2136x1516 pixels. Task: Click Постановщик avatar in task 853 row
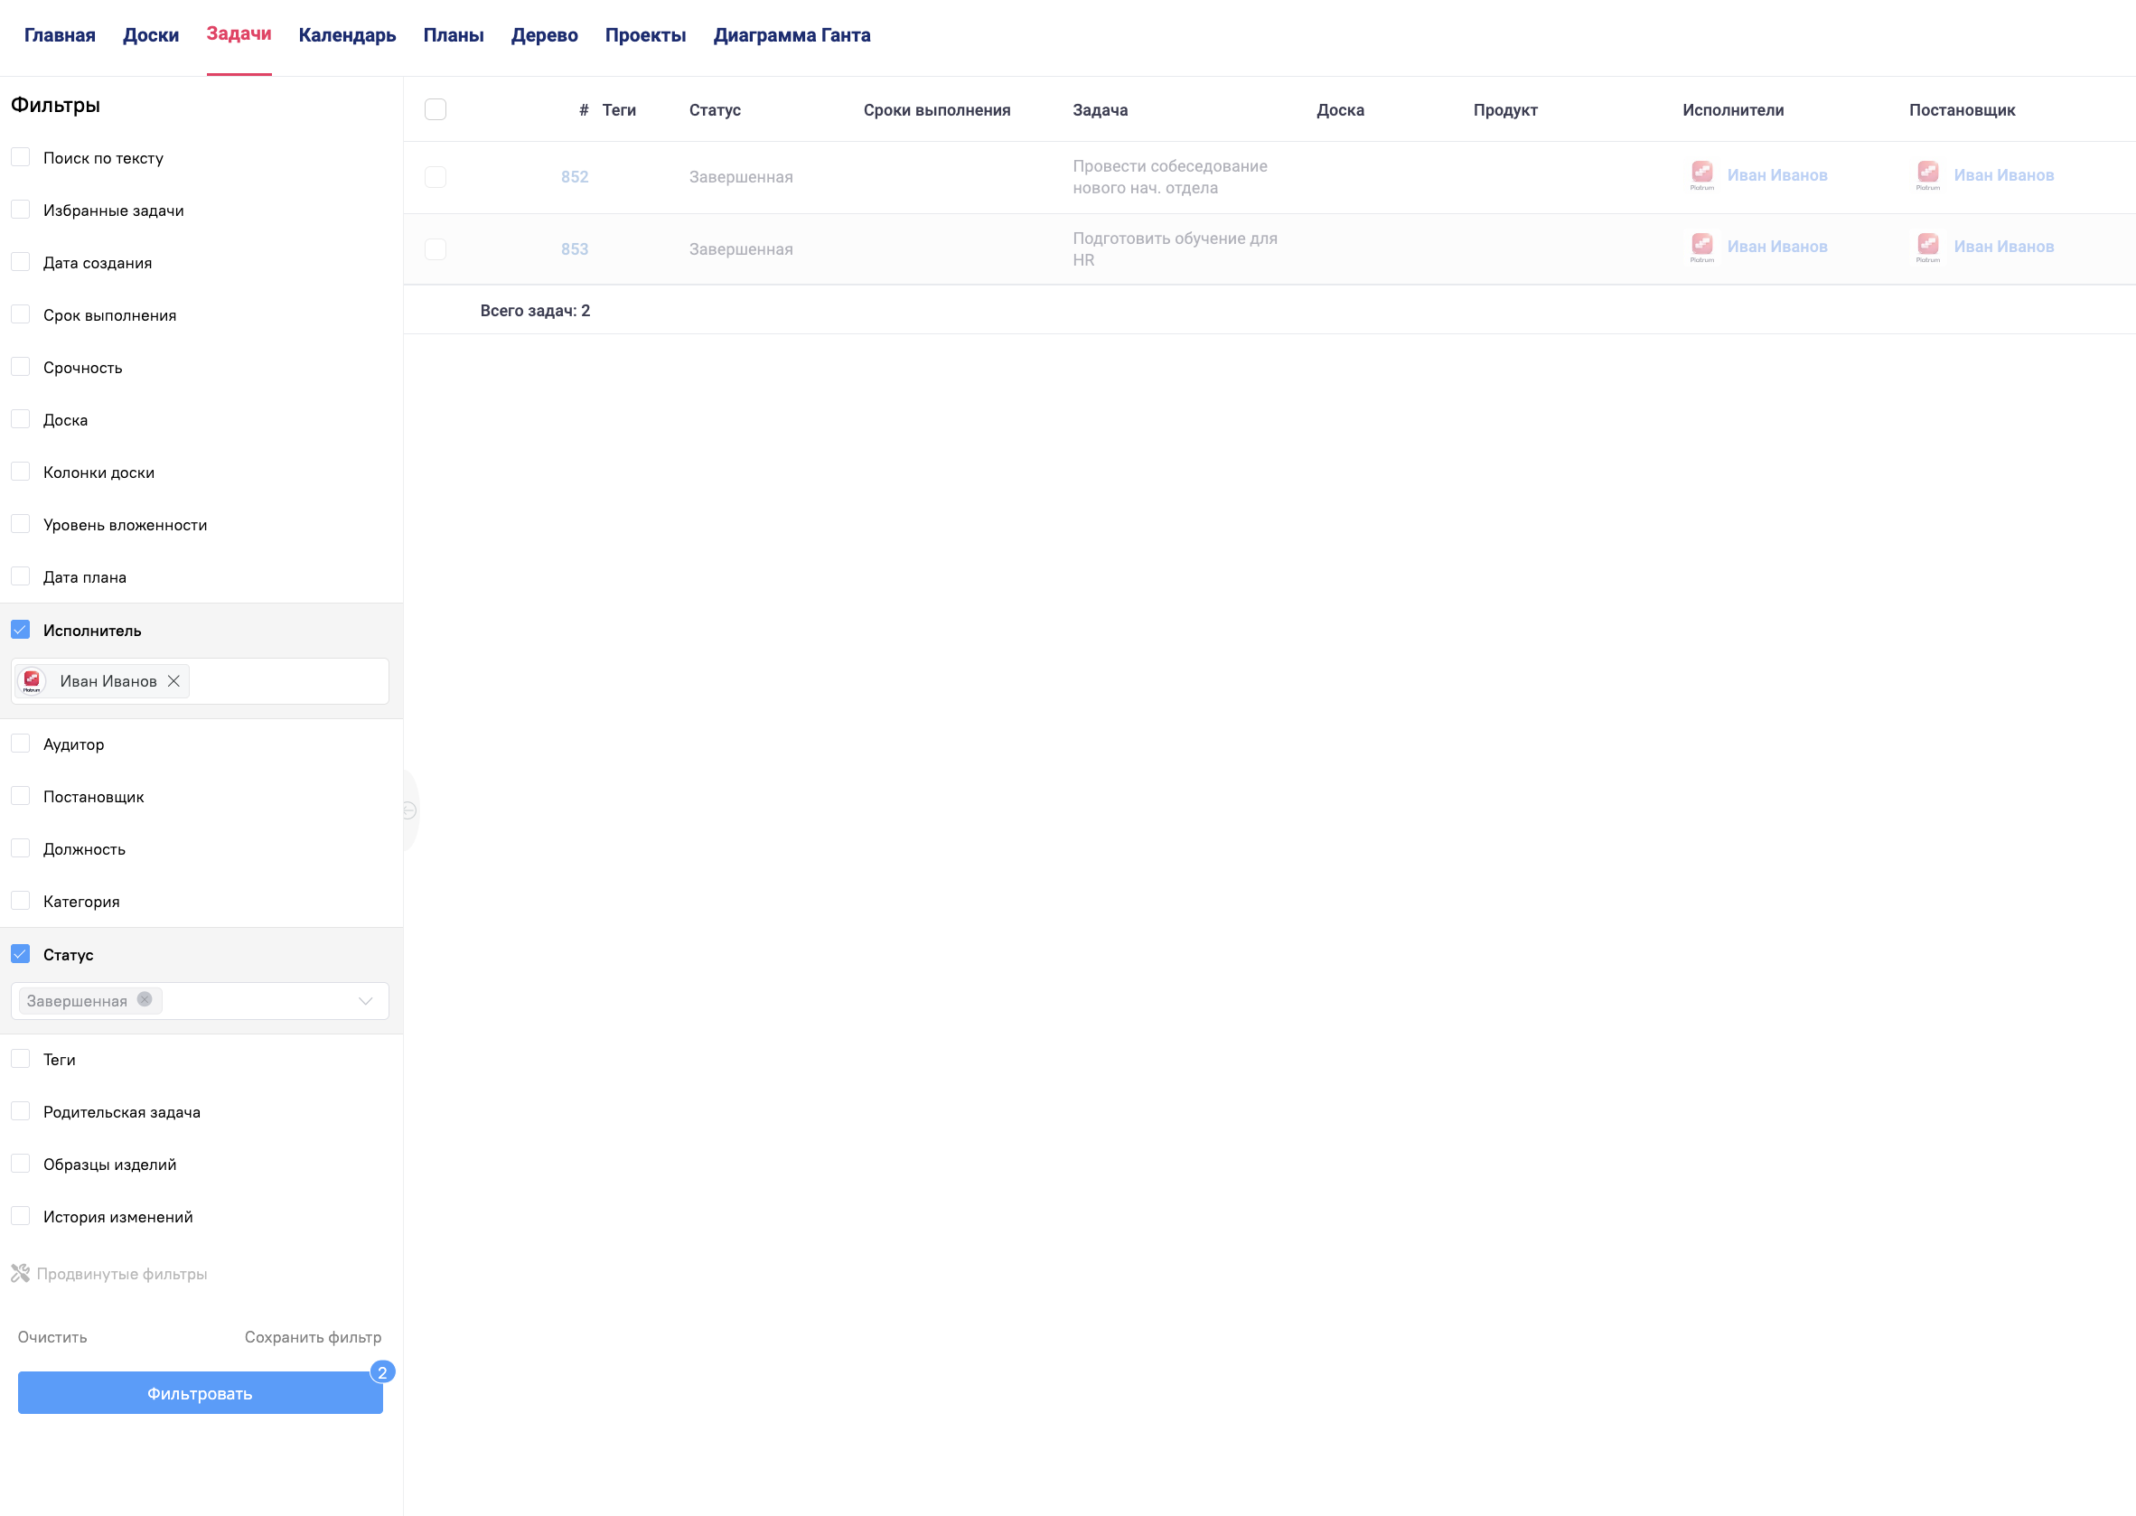(1928, 246)
